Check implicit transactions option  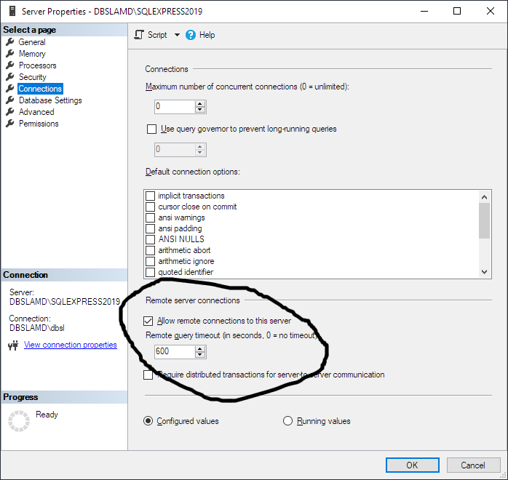pyautogui.click(x=150, y=196)
